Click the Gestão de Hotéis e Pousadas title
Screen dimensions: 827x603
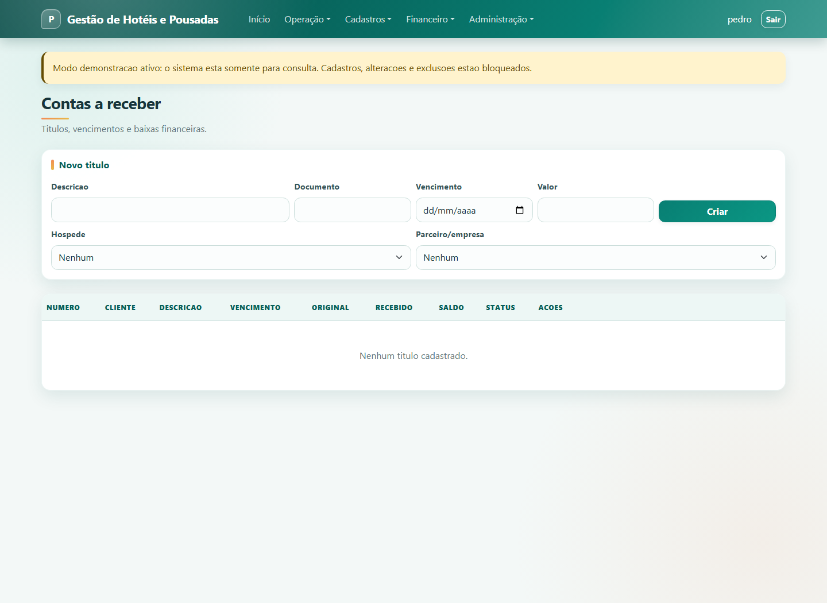[x=143, y=19]
